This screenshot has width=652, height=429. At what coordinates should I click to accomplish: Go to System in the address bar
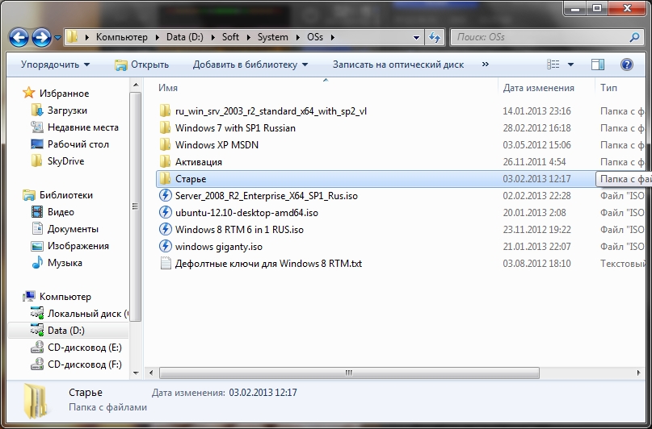click(x=273, y=37)
